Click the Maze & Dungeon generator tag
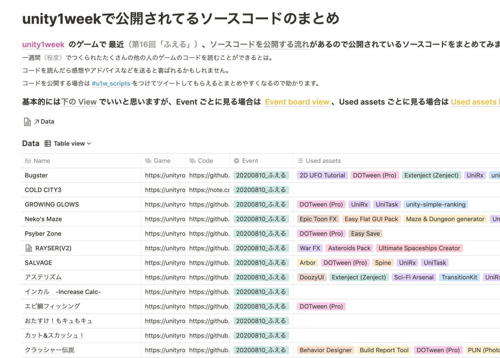The width and height of the screenshot is (500, 358). click(445, 219)
